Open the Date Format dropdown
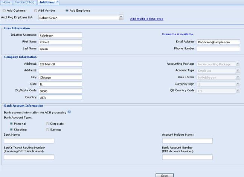 (x=238, y=77)
